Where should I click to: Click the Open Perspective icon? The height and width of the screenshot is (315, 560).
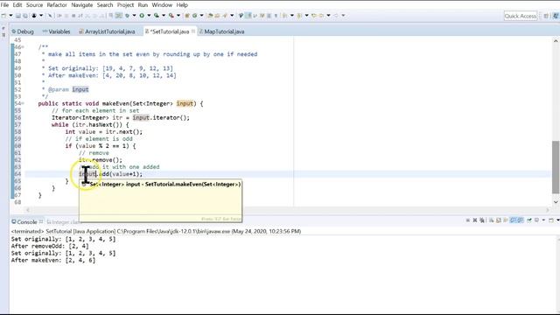546,16
